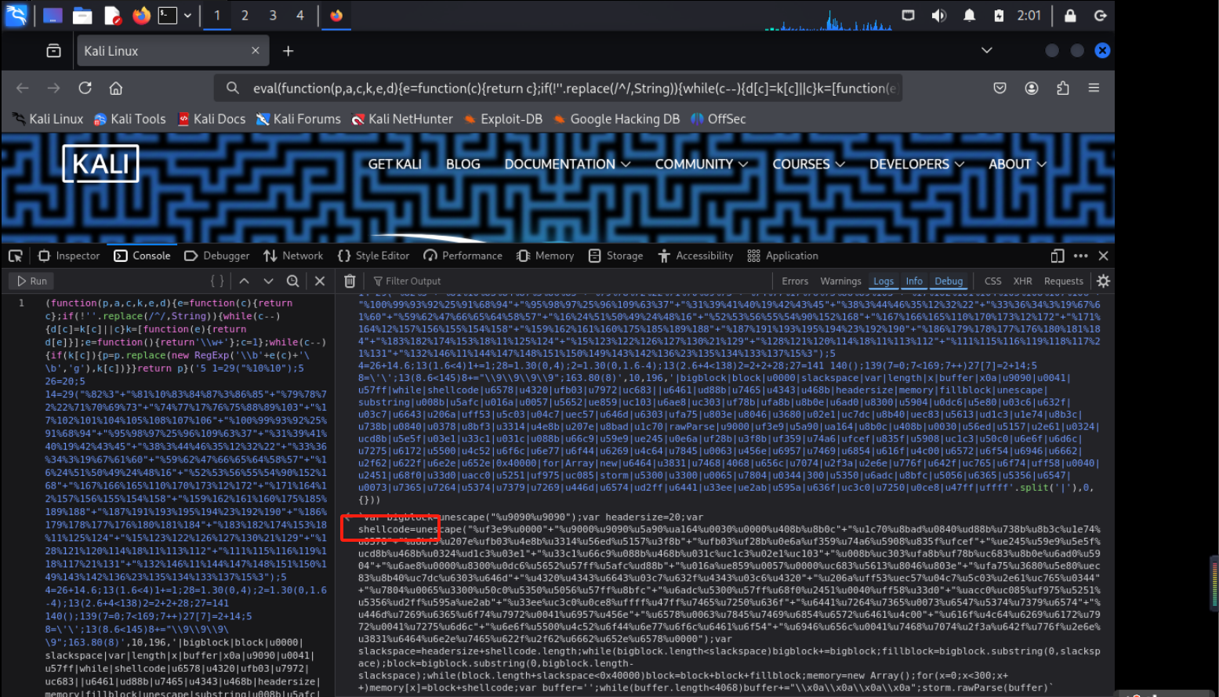The height and width of the screenshot is (697, 1219).
Task: Open the GET KALI page link
Action: pos(395,164)
